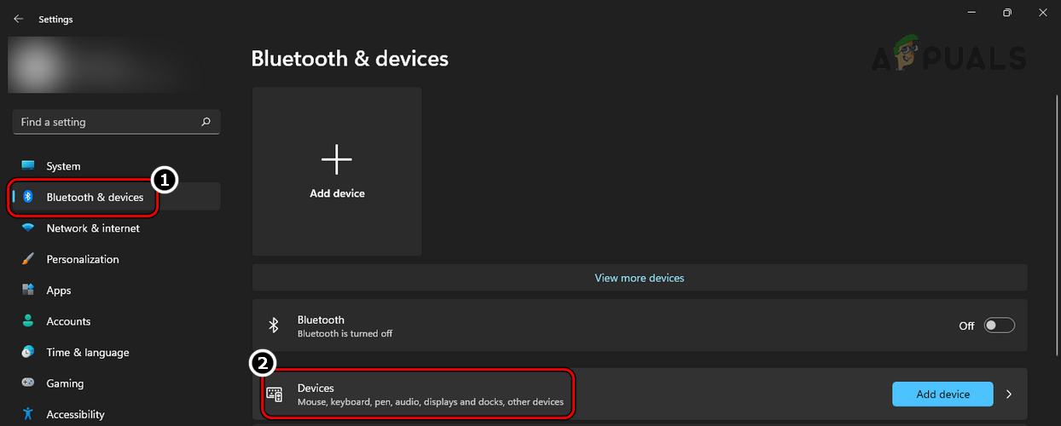The width and height of the screenshot is (1061, 426).
Task: Open the Time & language settings
Action: (x=87, y=353)
